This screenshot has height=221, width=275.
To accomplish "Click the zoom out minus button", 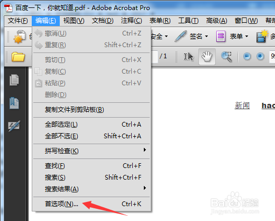I will pos(247,57).
